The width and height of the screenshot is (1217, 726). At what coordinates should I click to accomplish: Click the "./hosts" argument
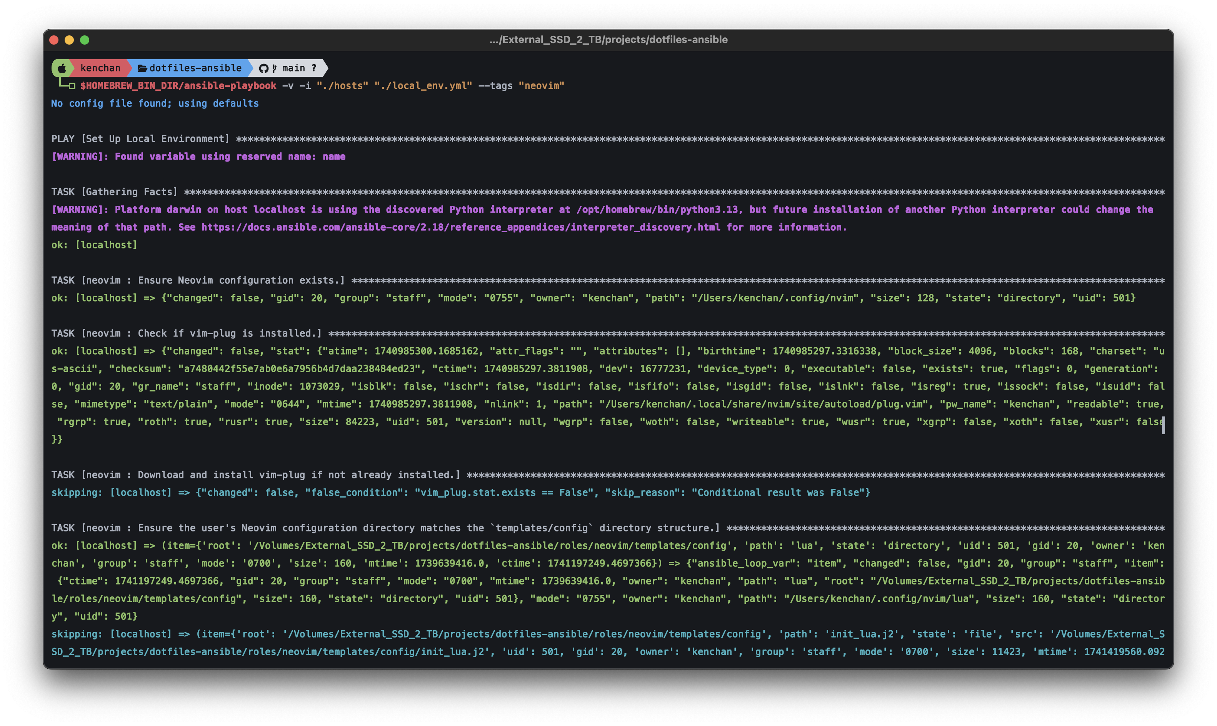(x=342, y=86)
